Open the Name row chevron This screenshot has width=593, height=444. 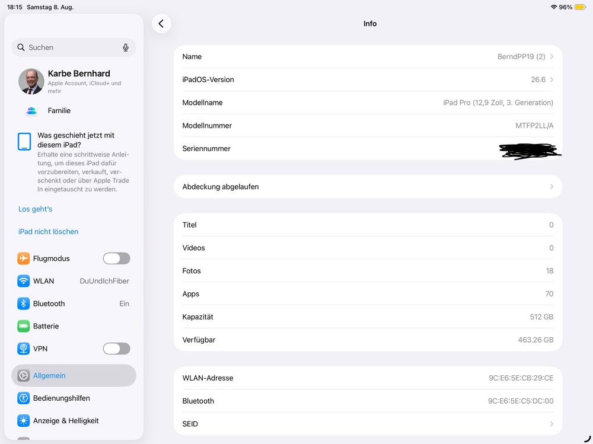551,57
